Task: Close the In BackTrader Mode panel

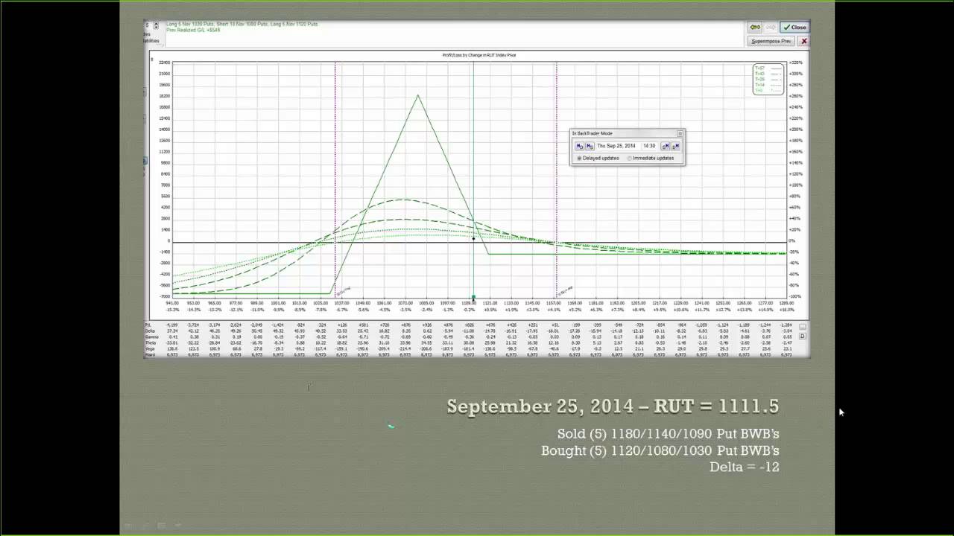Action: point(680,133)
